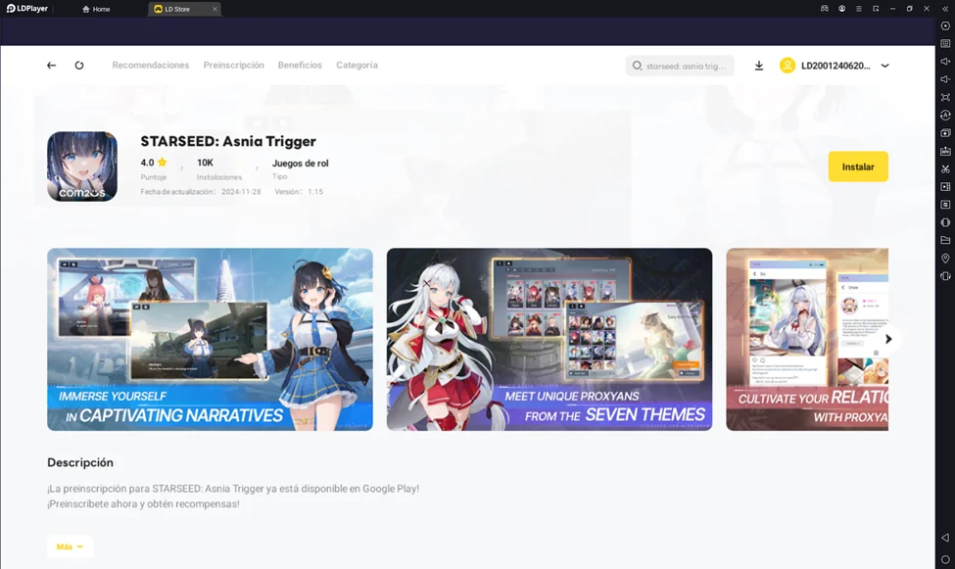Viewport: 955px width, 569px height.
Task: Click the Descripción heading
Action: coord(80,462)
